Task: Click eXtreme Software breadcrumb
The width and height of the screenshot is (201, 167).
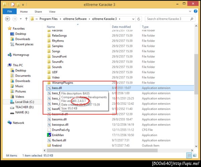Action: tap(75, 19)
